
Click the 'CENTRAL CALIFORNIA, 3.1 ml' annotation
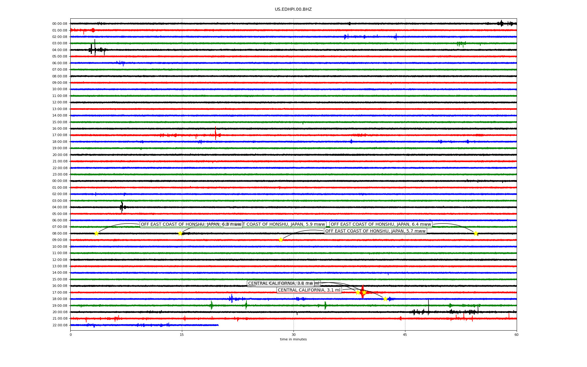(x=309, y=290)
